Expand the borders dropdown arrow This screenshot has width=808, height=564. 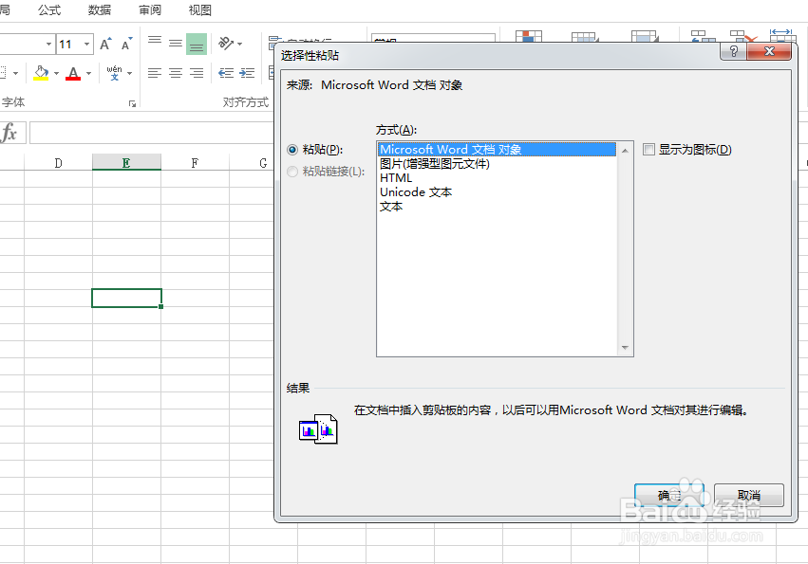15,73
